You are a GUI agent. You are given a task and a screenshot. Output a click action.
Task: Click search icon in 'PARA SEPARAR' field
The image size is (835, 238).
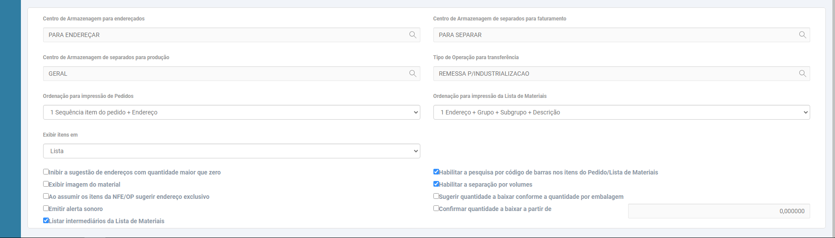pos(802,35)
